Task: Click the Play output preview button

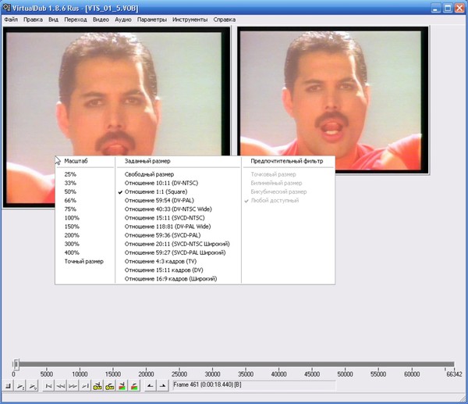Action: tap(33, 386)
